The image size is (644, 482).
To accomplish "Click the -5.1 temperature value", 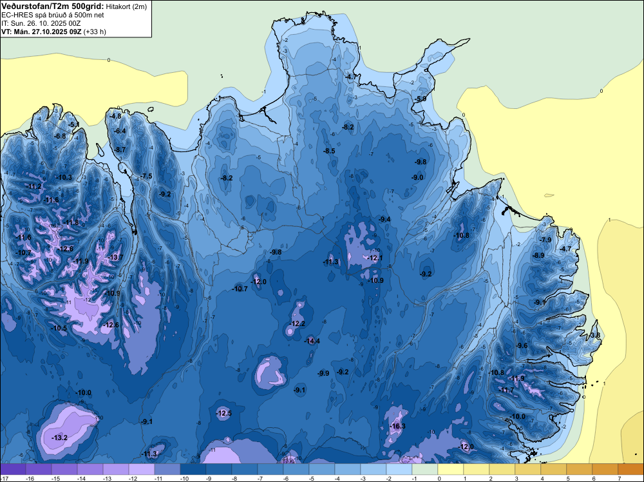I will point(73,124).
